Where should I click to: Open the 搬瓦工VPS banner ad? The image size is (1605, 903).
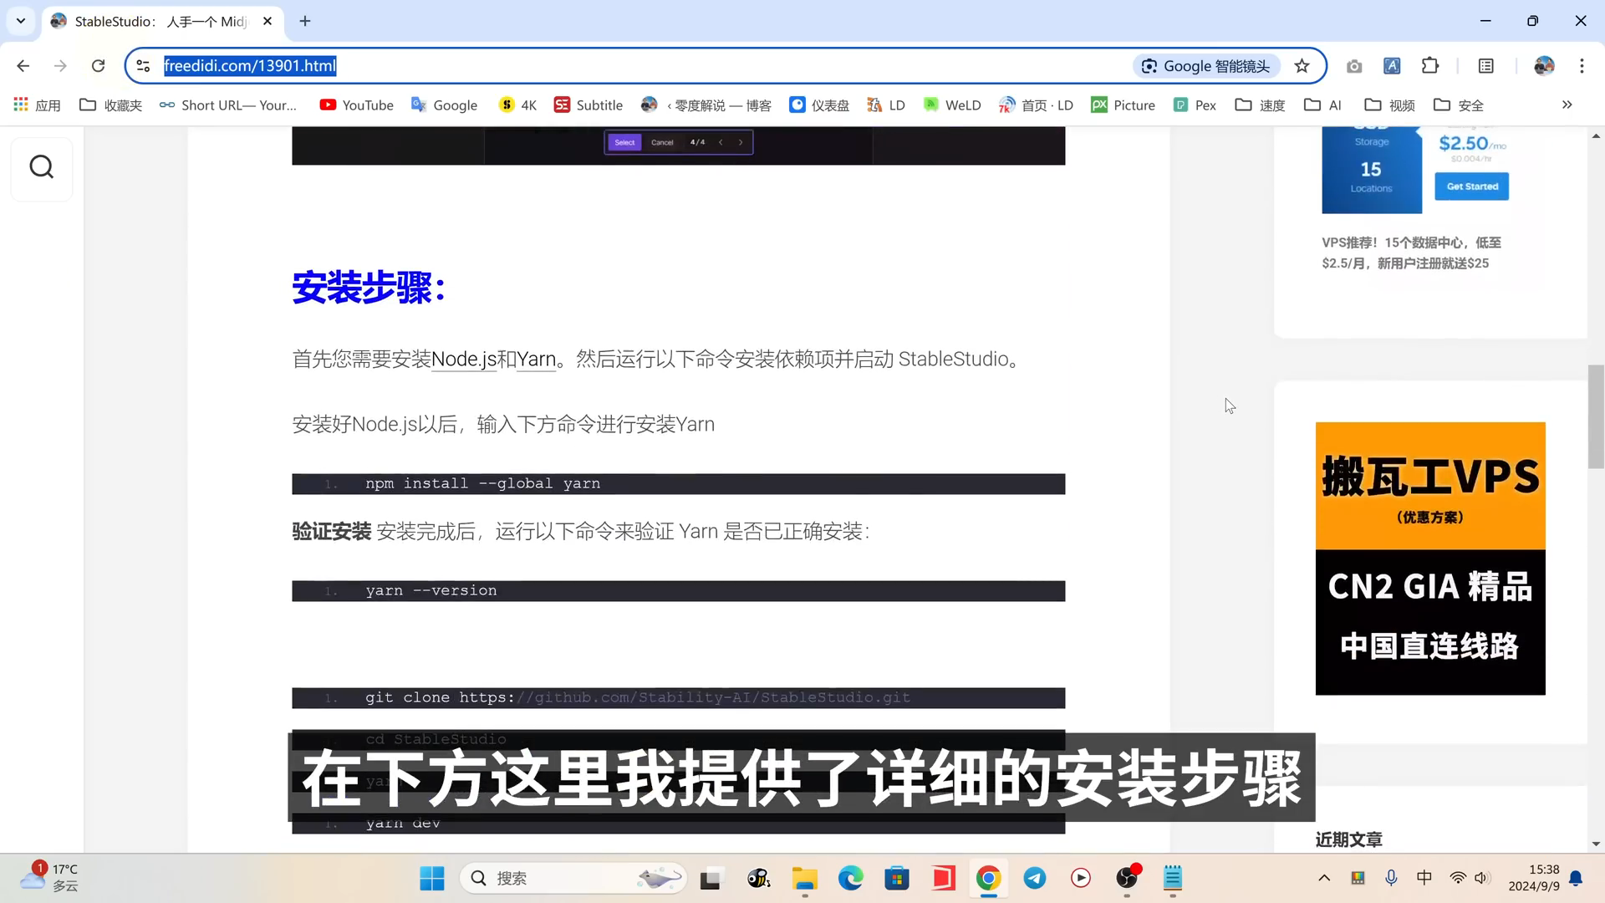pyautogui.click(x=1430, y=559)
